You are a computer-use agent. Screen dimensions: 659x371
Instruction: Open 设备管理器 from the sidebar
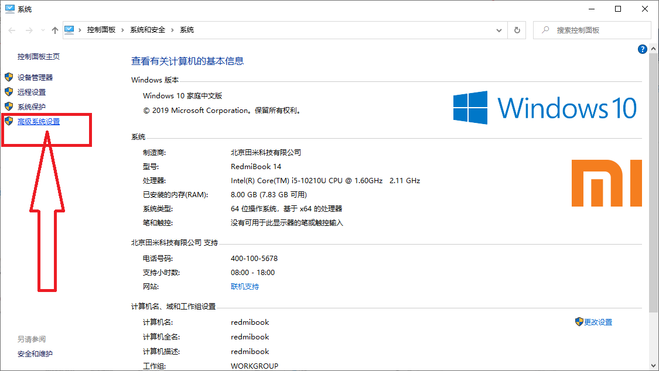coord(36,77)
